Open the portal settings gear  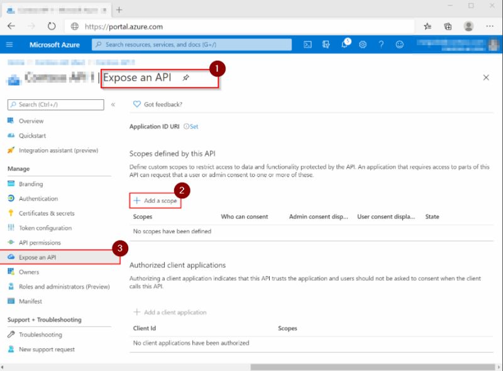[x=363, y=44]
